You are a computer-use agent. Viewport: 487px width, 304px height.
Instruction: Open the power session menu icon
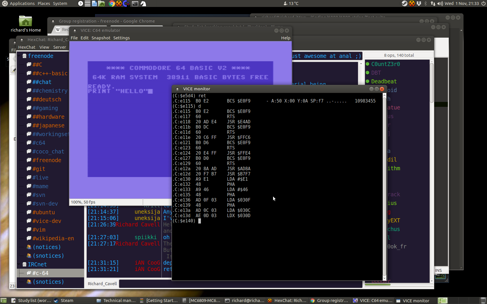tap(483, 3)
